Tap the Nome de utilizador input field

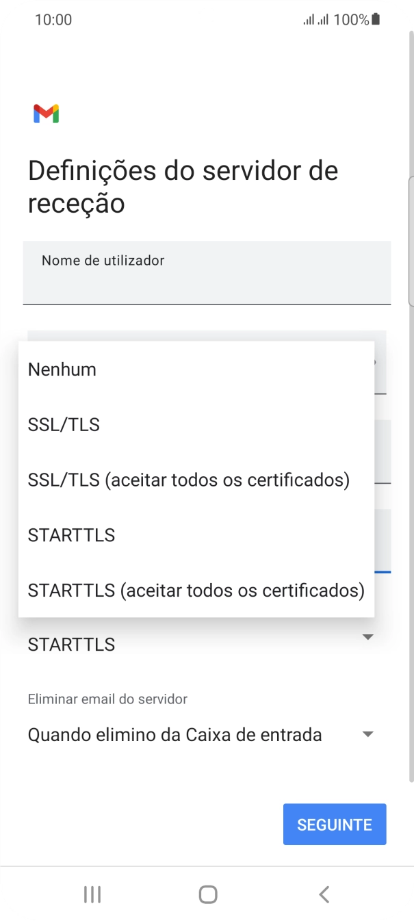[x=207, y=272]
